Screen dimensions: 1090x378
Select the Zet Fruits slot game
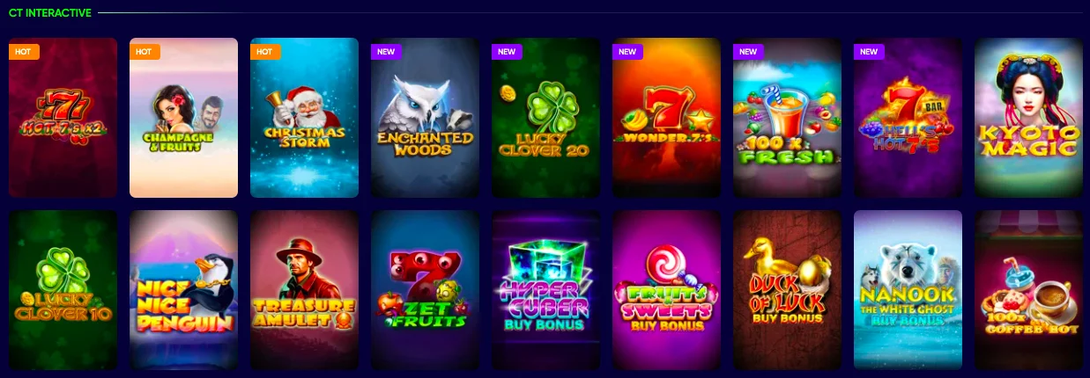tap(425, 290)
